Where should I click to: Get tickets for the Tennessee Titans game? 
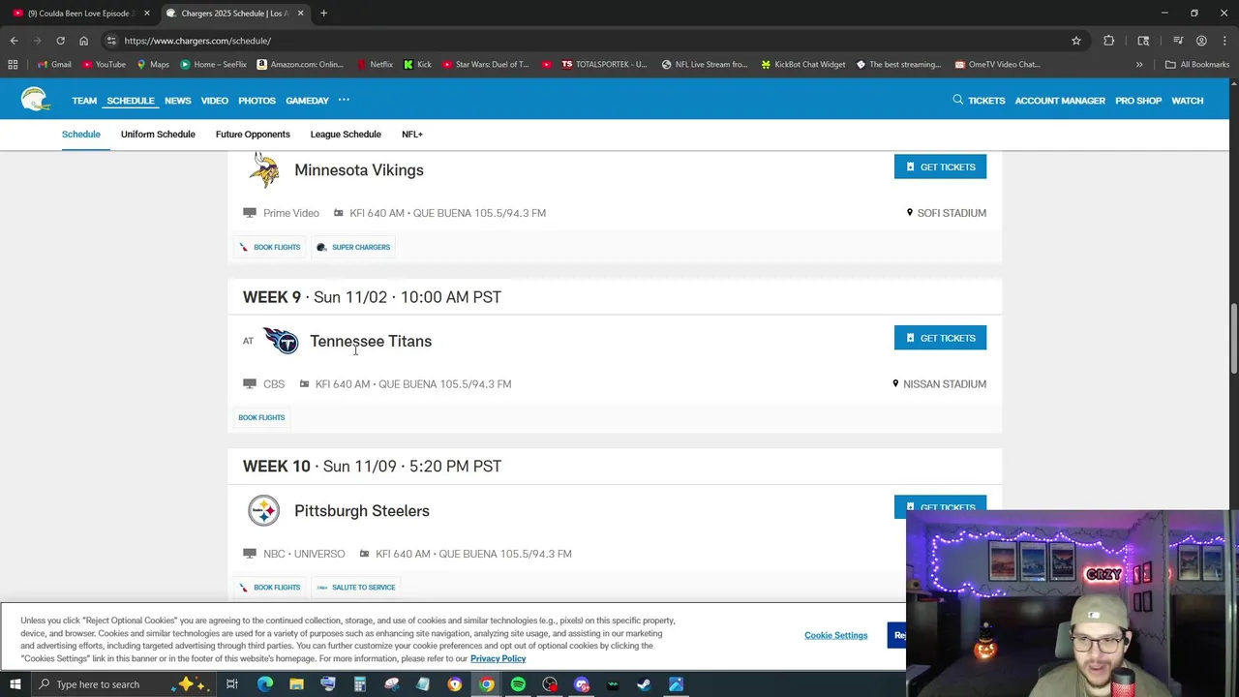pyautogui.click(x=940, y=338)
